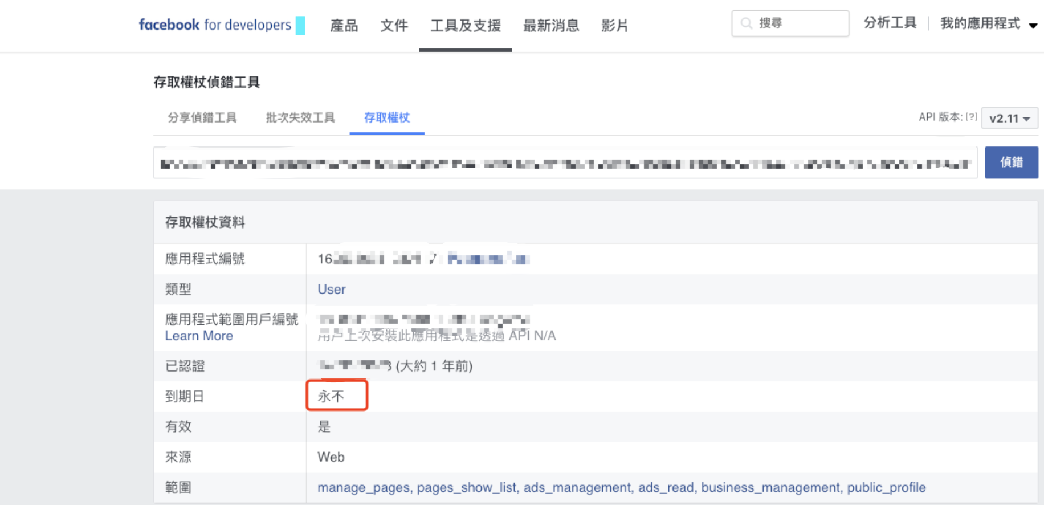Click the 偵錯 button
Screen dimensions: 1044x505
point(1012,162)
